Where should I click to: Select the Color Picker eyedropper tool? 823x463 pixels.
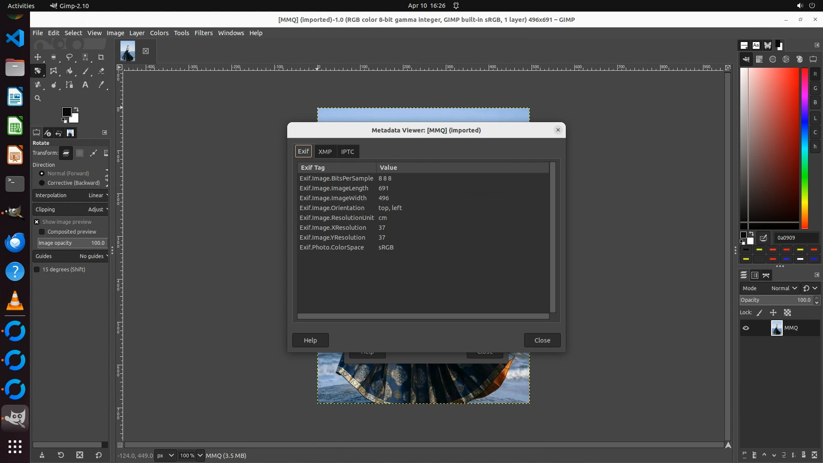click(101, 85)
